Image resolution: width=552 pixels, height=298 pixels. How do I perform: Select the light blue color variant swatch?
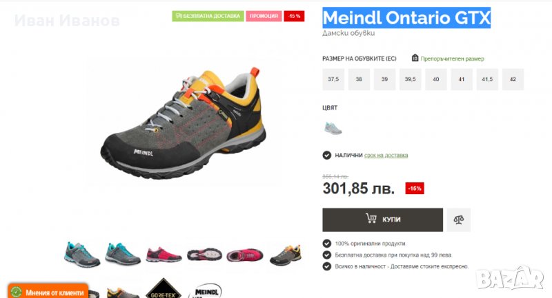pos(333,128)
